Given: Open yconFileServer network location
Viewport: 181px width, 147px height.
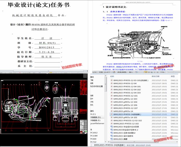Looking at the screenshot, I should [97, 124].
